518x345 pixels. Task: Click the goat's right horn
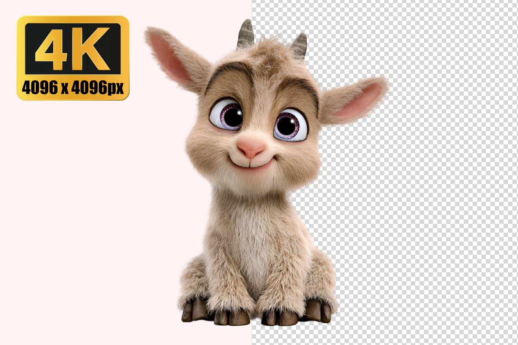[x=299, y=45]
